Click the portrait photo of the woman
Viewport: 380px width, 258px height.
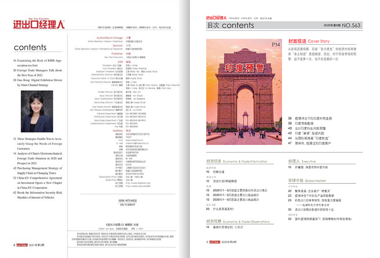tap(37, 111)
